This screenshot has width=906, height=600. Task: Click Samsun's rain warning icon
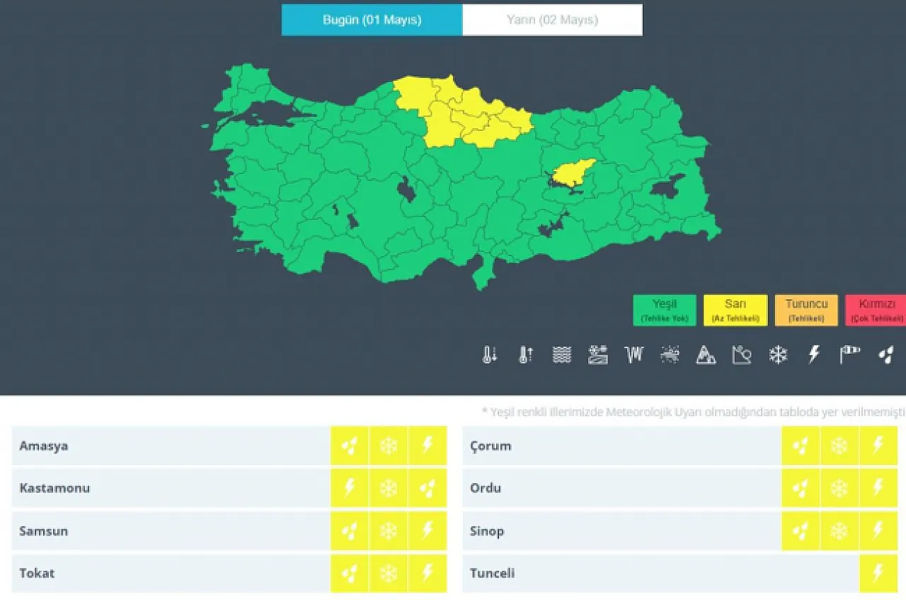pyautogui.click(x=350, y=531)
